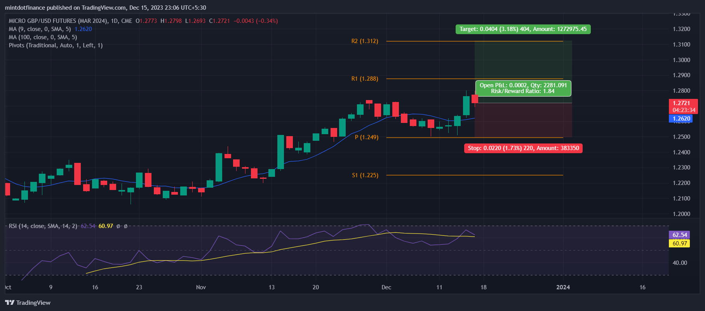Click the P (1.249) pivot label
The image size is (705, 311).
point(367,137)
